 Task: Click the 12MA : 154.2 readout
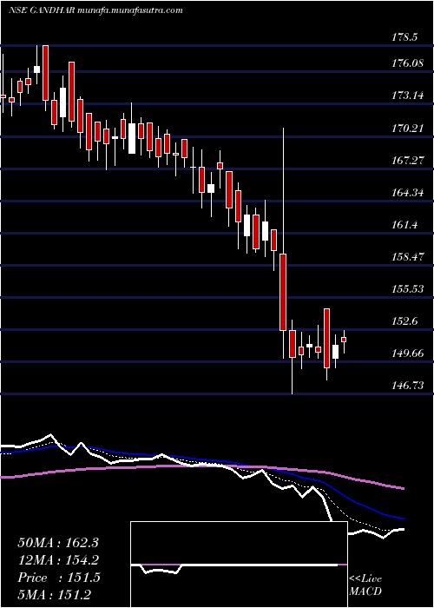pyautogui.click(x=58, y=560)
